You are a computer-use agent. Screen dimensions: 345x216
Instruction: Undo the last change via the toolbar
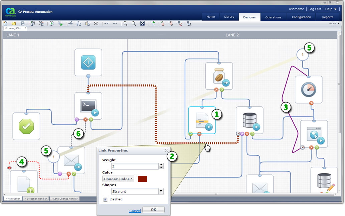click(106, 23)
